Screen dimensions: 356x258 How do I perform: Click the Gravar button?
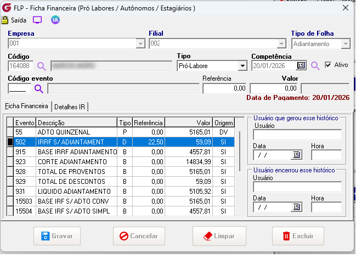pos(57,236)
